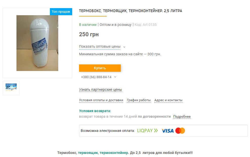Screen dimensions: 250x157
Task: Open the main thermobox product photo
Action: (x=37, y=43)
